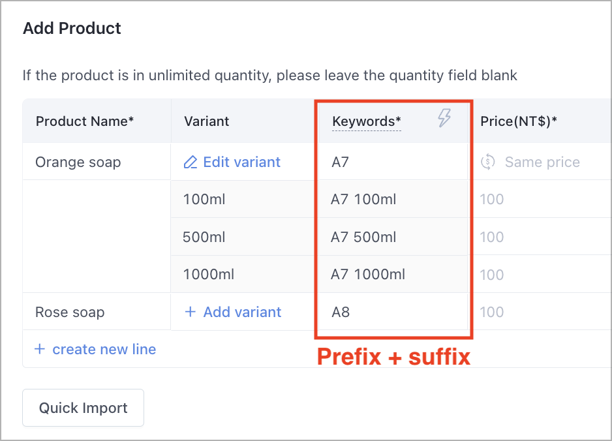Click the lightning bolt icon in Keywords header
The height and width of the screenshot is (441, 612).
[444, 117]
